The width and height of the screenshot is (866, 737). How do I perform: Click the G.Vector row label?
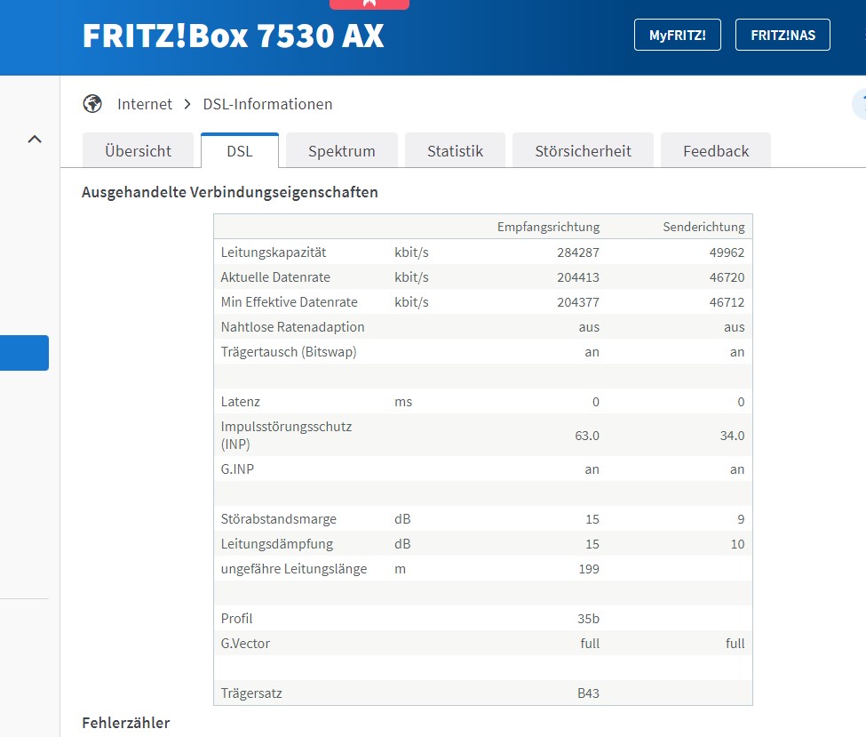pyautogui.click(x=245, y=643)
